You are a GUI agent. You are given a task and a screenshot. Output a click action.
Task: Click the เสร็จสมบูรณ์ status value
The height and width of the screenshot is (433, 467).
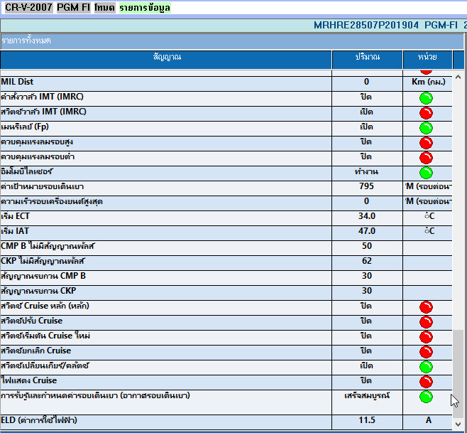pos(367,396)
